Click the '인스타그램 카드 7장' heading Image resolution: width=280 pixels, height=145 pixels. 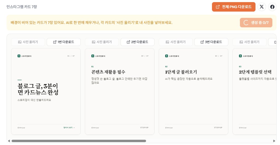[x=22, y=7]
